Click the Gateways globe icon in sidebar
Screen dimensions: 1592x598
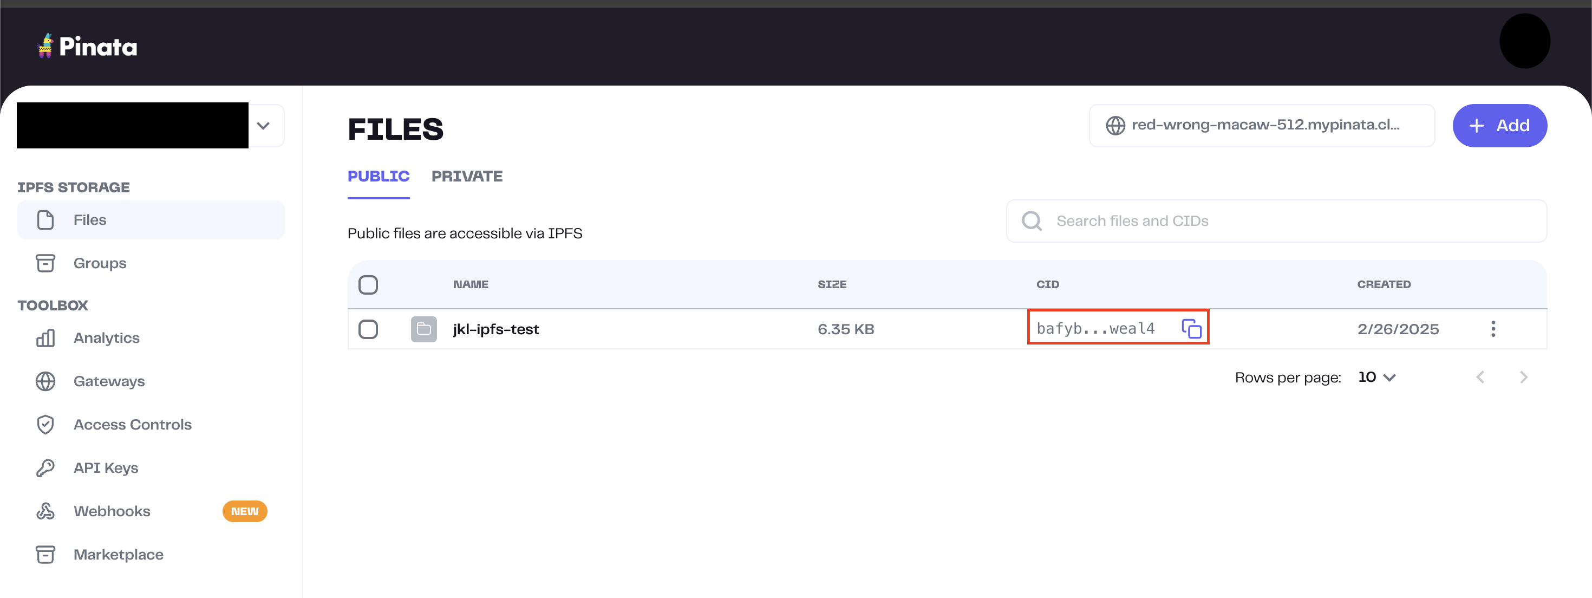[x=45, y=381]
